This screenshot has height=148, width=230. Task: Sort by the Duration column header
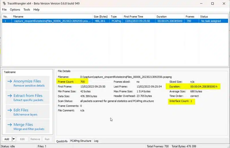coord(170,17)
